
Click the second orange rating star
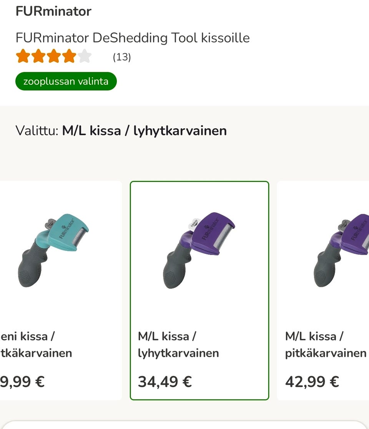pos(38,56)
